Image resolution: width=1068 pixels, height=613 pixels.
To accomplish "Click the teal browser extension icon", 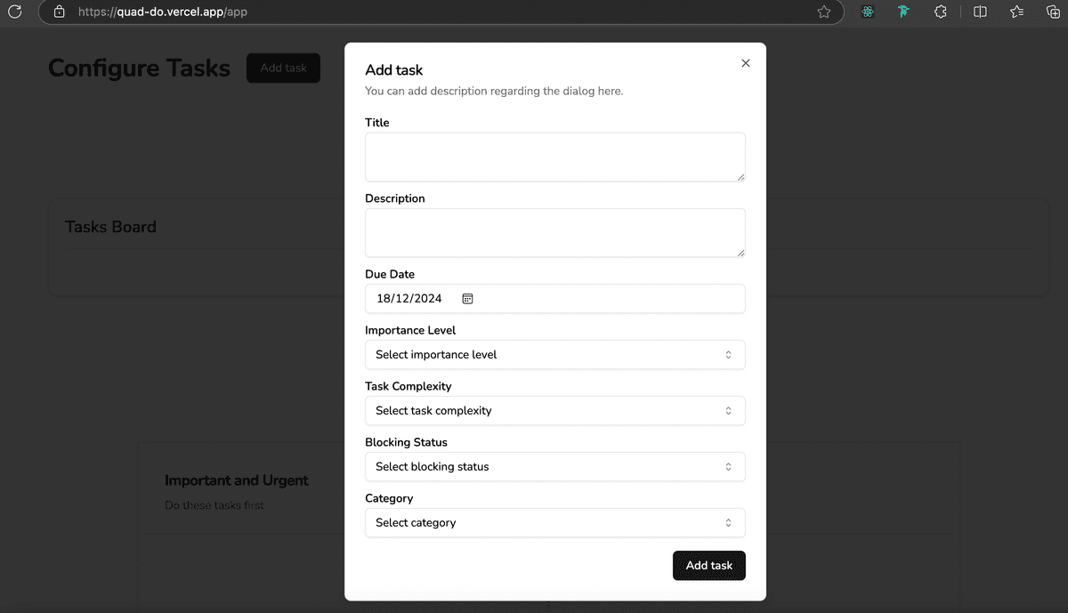I will tap(903, 12).
